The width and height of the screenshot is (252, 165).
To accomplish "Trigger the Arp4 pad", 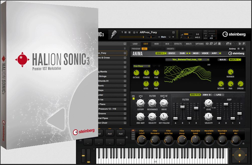I will (x=121, y=133).
